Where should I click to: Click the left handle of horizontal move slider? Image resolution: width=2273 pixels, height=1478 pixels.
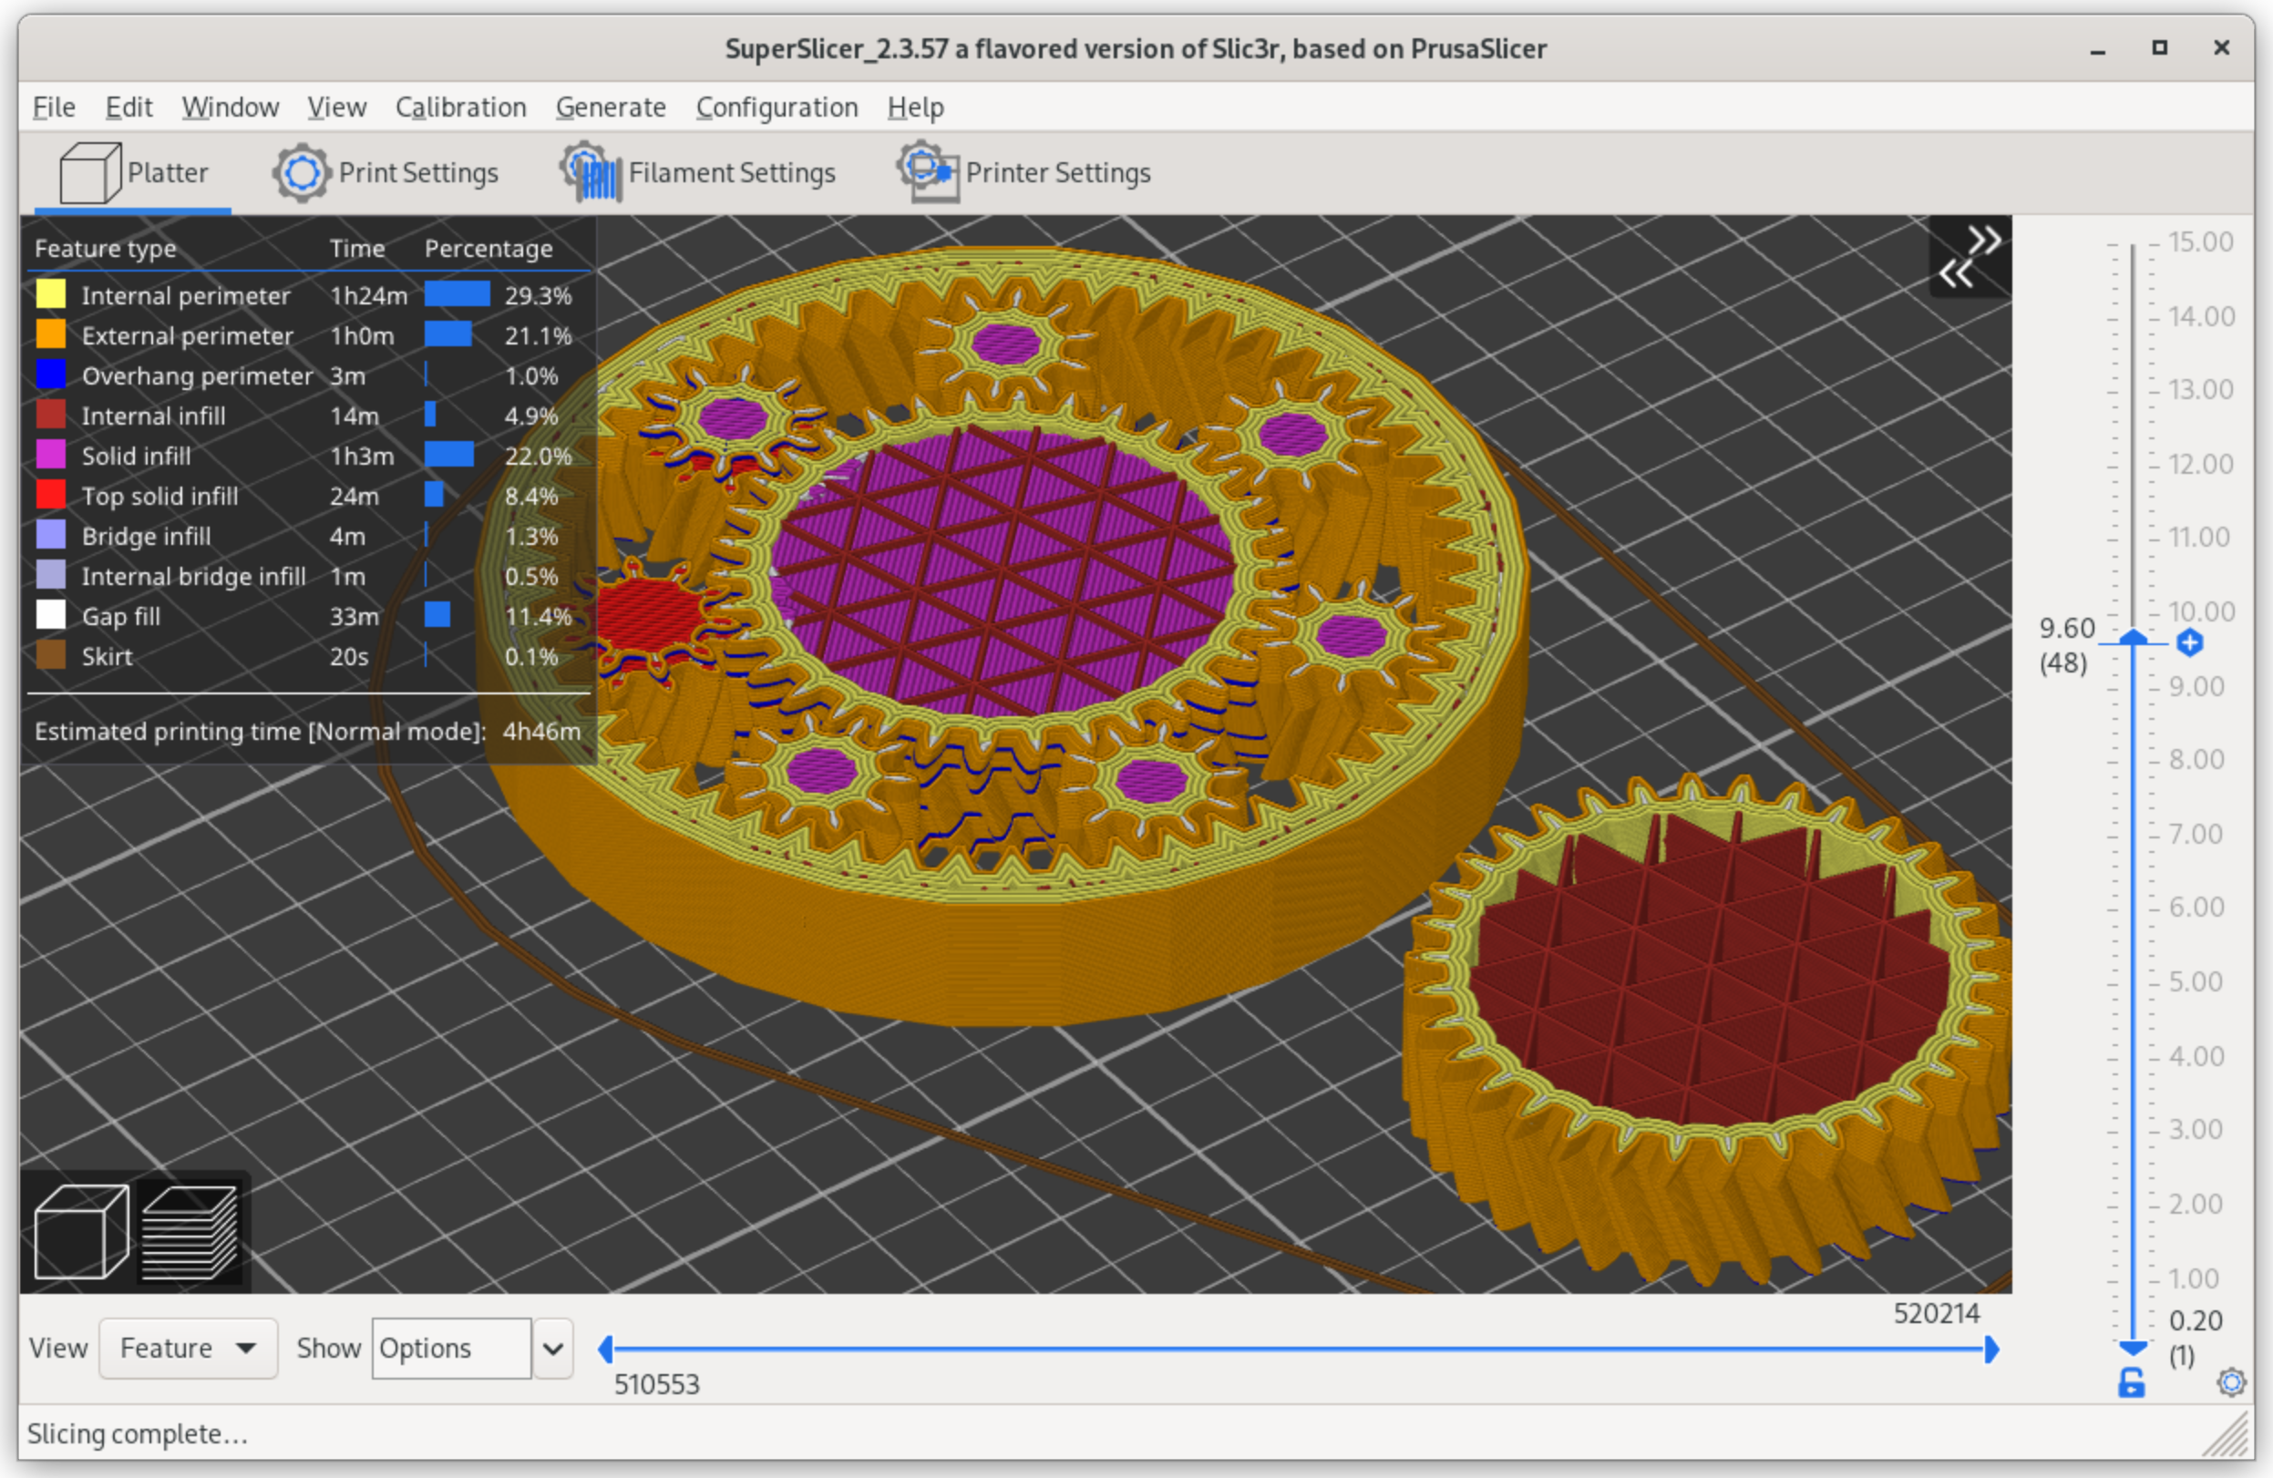(604, 1350)
